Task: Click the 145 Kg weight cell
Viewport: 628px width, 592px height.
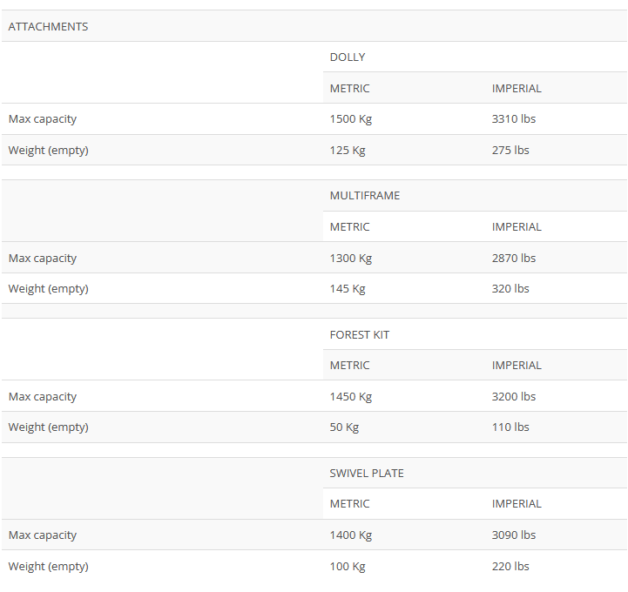Action: 348,288
